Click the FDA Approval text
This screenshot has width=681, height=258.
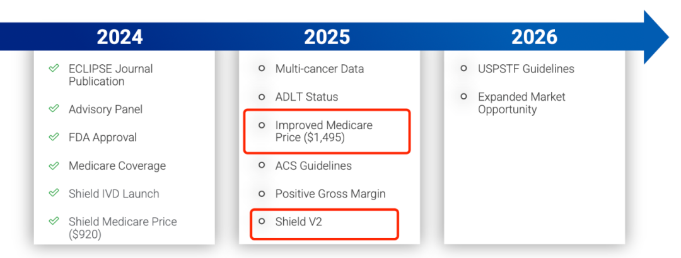point(102,137)
